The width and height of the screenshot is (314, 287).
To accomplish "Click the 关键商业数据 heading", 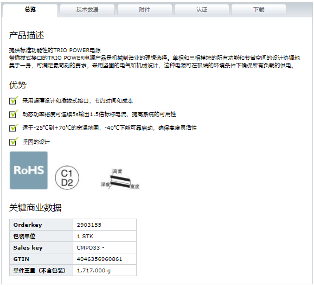I will tap(35, 207).
